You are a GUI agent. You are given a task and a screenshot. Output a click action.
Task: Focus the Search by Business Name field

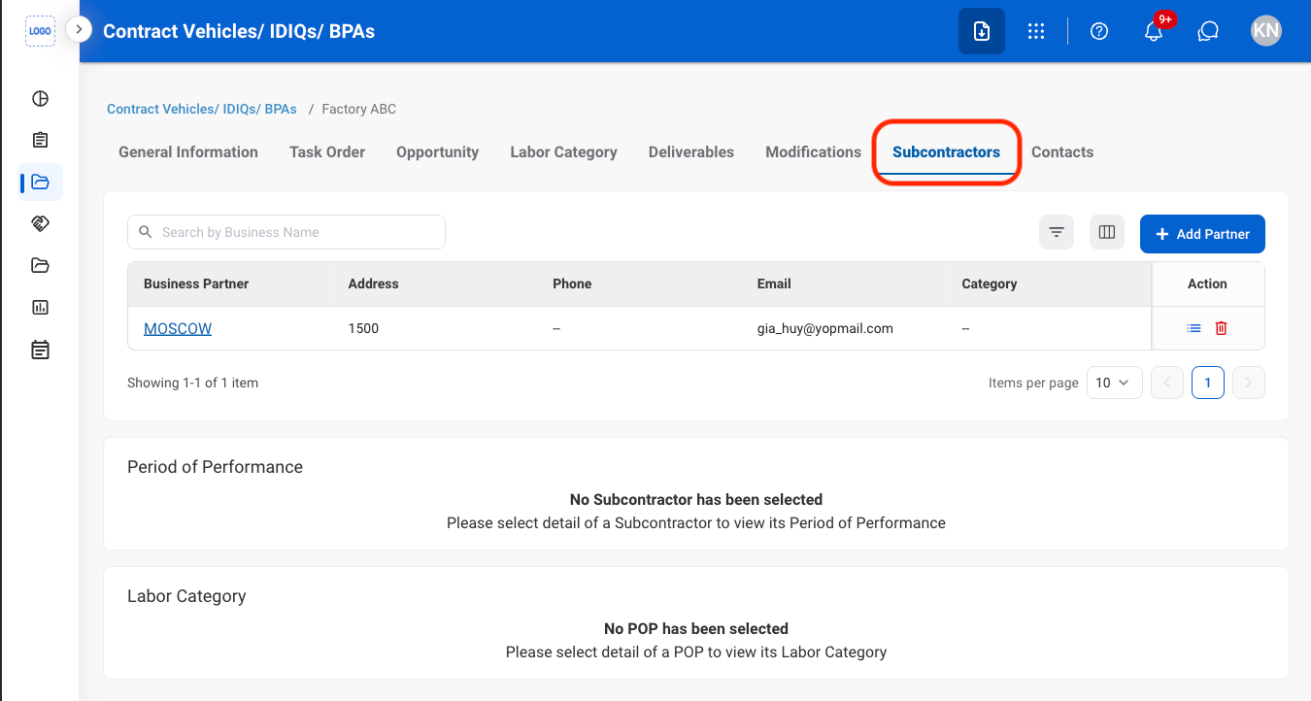click(x=286, y=232)
